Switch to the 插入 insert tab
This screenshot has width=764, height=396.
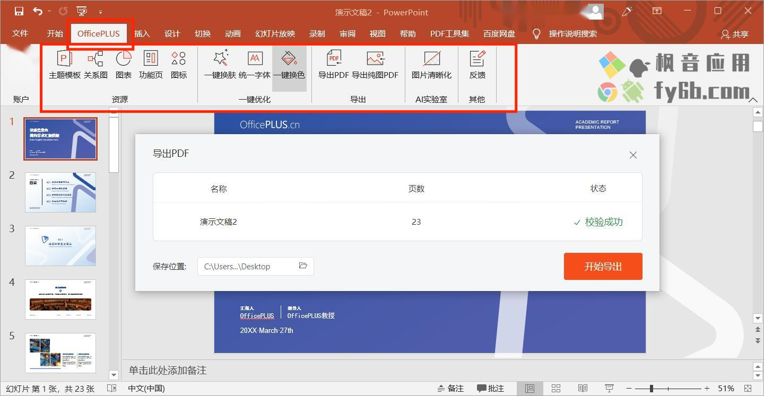tap(142, 33)
